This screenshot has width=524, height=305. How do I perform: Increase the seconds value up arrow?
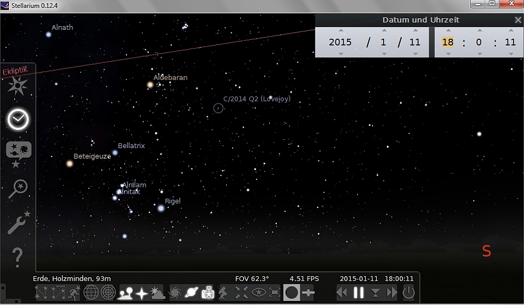coord(511,30)
